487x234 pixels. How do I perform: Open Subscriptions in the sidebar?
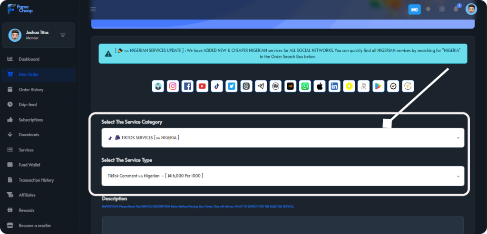(39, 120)
